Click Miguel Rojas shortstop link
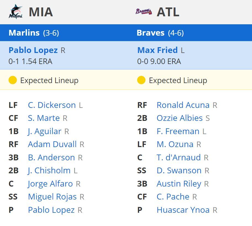Screen dimensions: 252x226 pos(52,197)
